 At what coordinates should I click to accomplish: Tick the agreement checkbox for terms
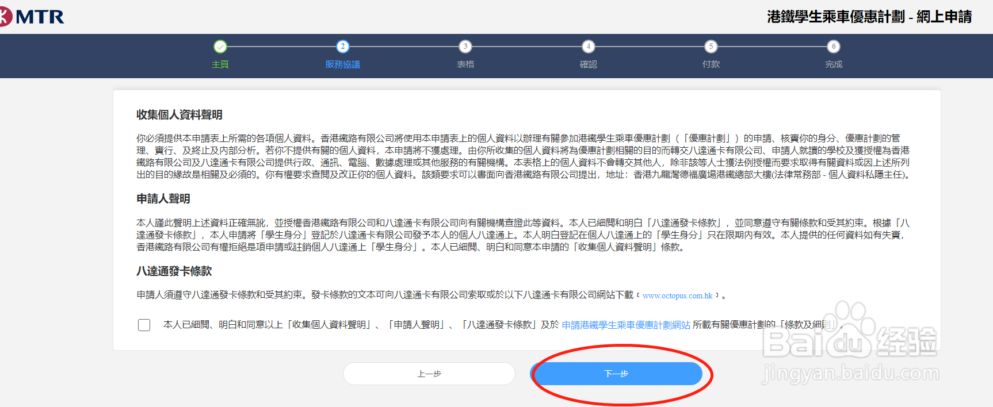click(x=144, y=325)
